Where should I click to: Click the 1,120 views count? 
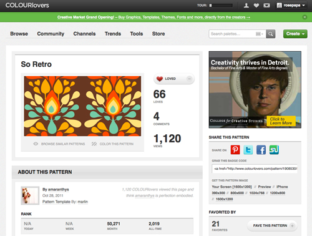[167, 139]
